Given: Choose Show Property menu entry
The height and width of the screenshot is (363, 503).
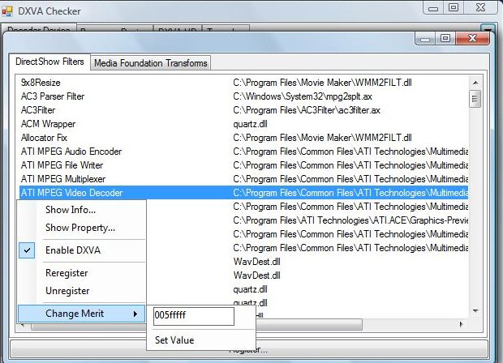Looking at the screenshot, I should 80,228.
